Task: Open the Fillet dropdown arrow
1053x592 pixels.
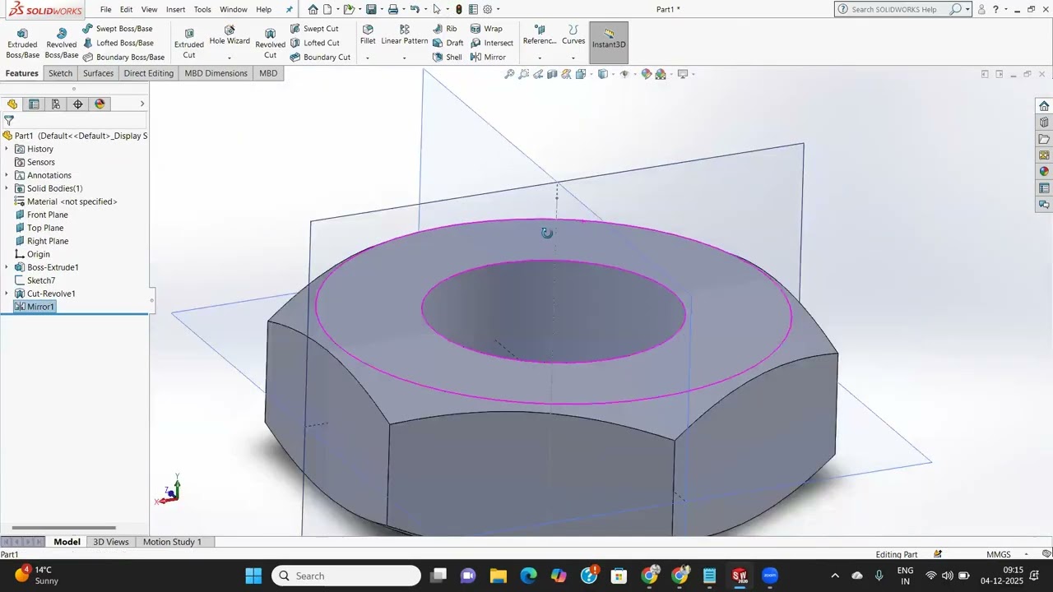Action: 368,58
